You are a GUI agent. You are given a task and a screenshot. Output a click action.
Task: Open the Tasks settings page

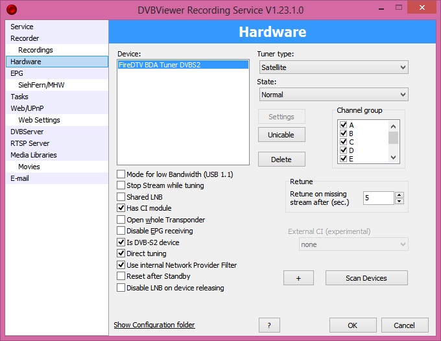pos(57,97)
